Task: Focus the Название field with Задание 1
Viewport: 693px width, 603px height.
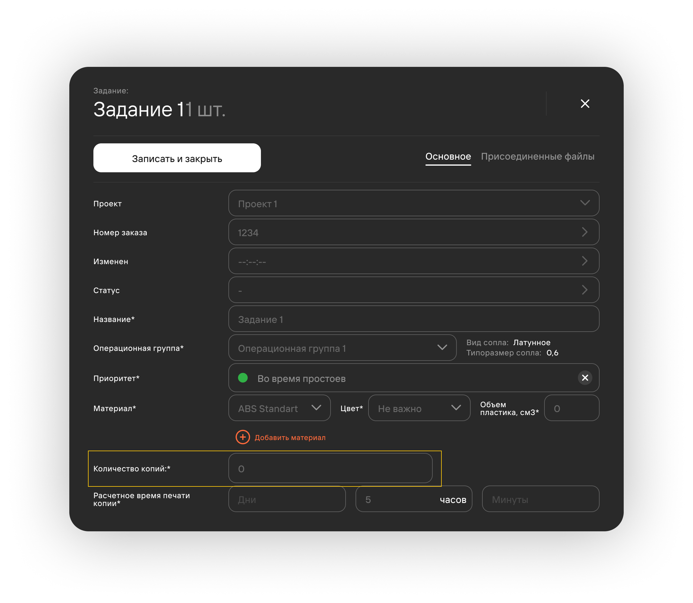Action: 414,319
